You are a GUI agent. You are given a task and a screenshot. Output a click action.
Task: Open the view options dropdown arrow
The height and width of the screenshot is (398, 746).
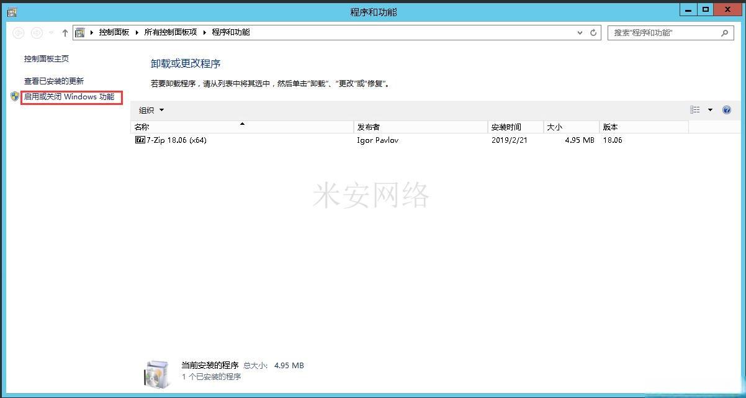pyautogui.click(x=711, y=110)
